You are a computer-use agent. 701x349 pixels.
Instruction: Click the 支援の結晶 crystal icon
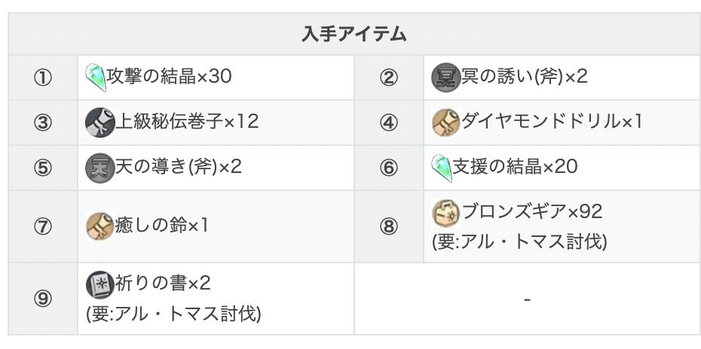442,166
